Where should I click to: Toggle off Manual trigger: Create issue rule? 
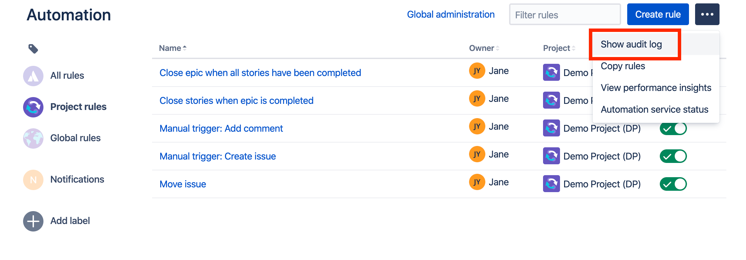[673, 156]
